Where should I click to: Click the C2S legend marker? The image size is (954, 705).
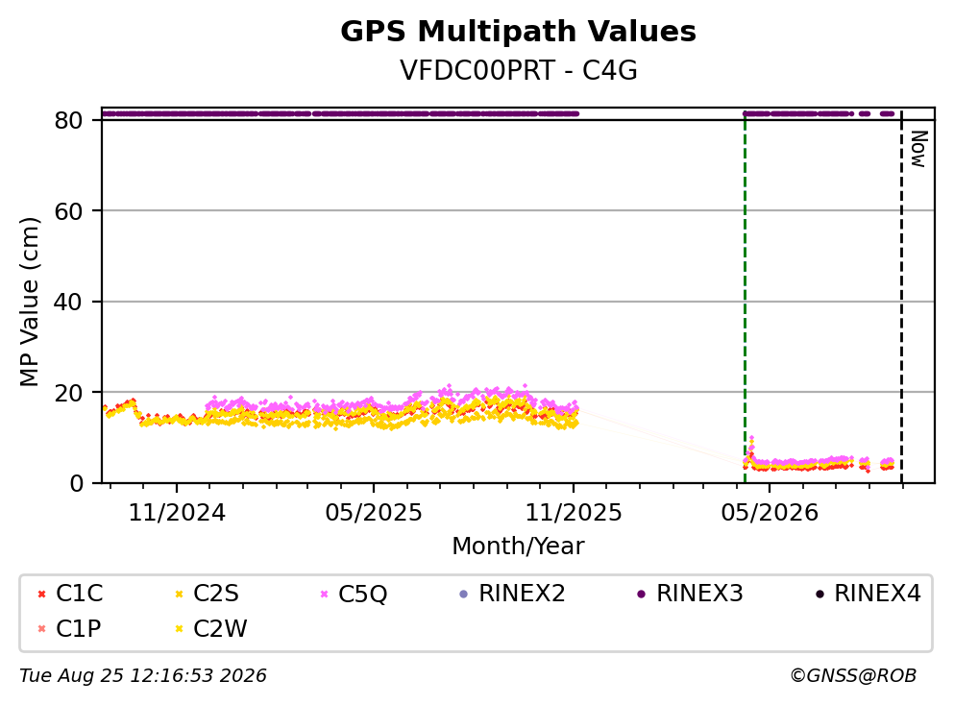tap(179, 595)
